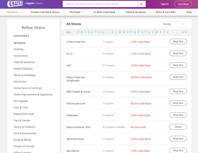The image size is (198, 153).
Task: Select the Clothing category
Action: (18, 49)
